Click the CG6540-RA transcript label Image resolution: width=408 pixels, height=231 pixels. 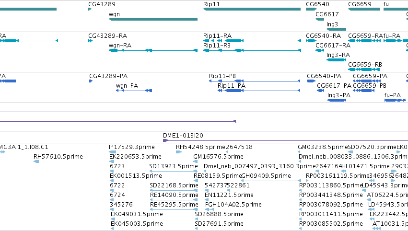click(x=323, y=36)
